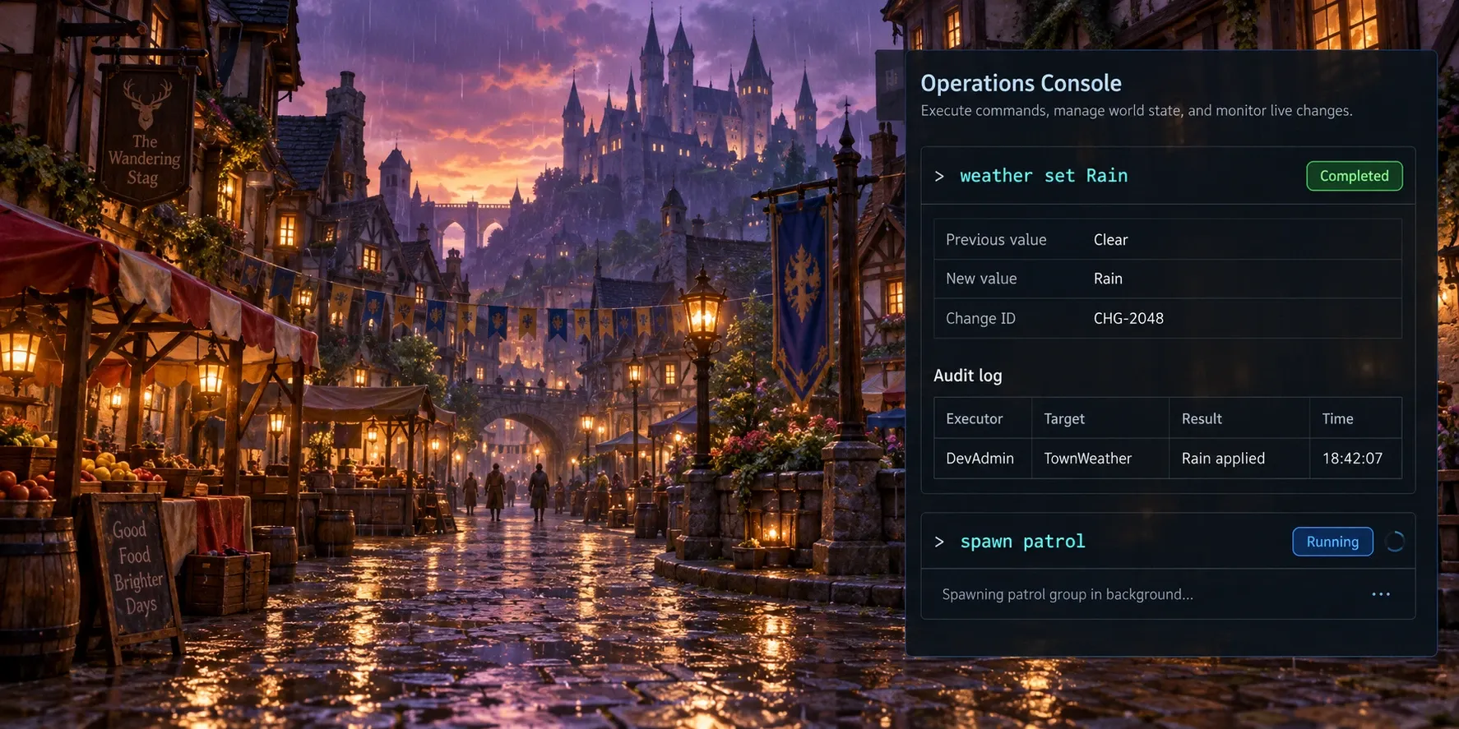Select the Clear previous value
The height and width of the screenshot is (729, 1459).
pos(1110,240)
